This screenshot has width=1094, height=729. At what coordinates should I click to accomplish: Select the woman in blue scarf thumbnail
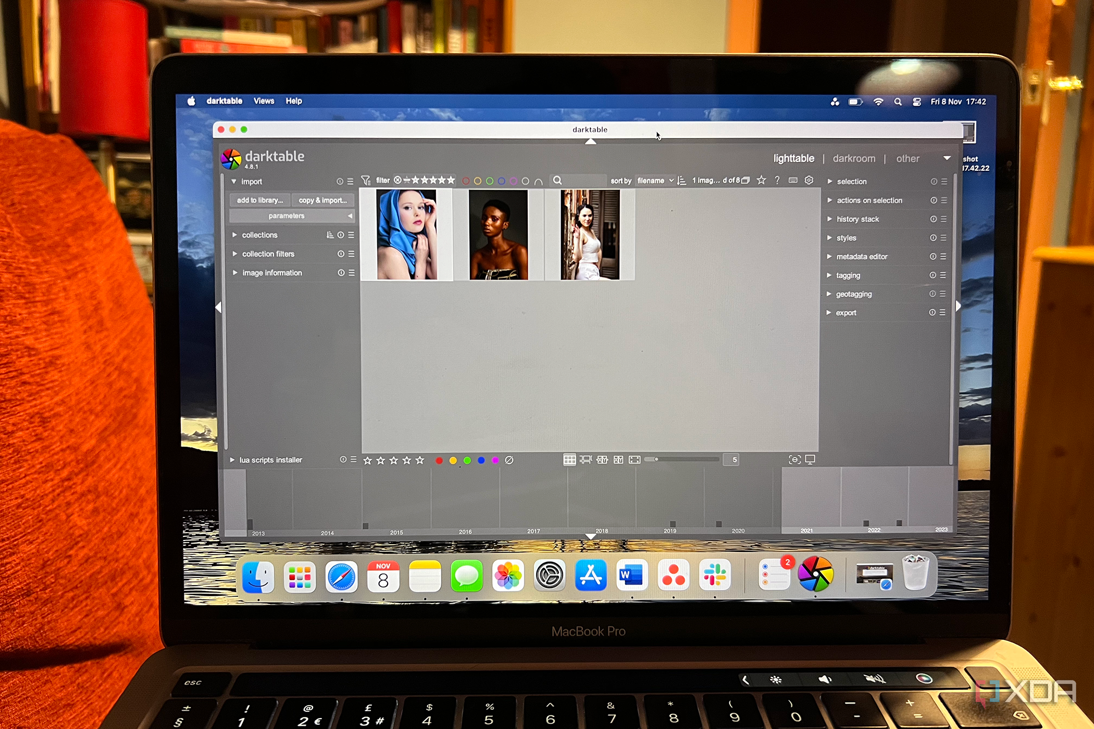coord(407,234)
